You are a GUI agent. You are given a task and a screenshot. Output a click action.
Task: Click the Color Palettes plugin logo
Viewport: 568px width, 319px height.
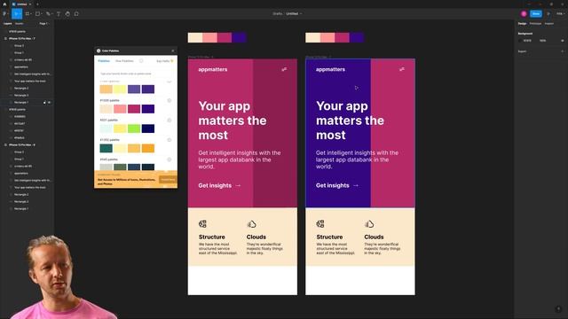(x=99, y=51)
